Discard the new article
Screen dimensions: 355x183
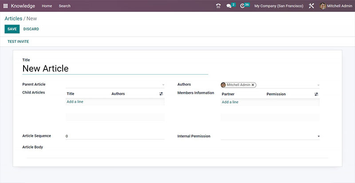(x=31, y=29)
